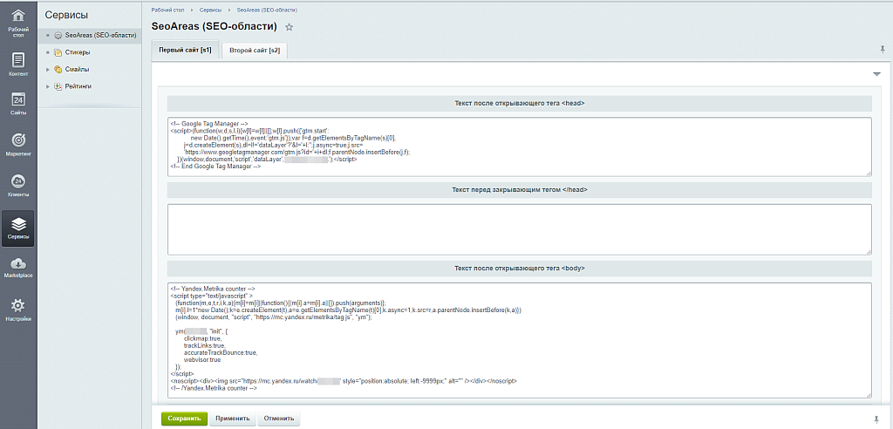Viewport: 893px width, 429px height.
Task: Collapse the form section using the triangle arrow
Action: click(x=876, y=75)
